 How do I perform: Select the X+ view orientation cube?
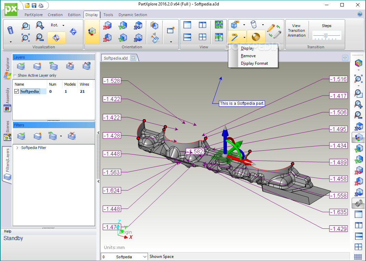point(107,25)
